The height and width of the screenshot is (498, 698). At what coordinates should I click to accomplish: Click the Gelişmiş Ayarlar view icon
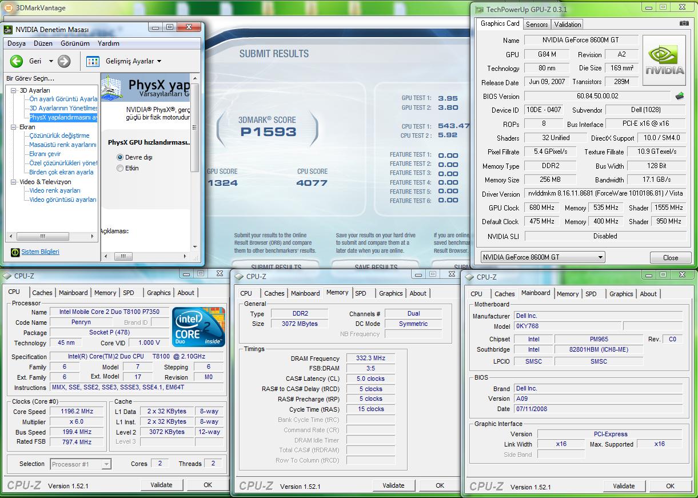click(93, 61)
